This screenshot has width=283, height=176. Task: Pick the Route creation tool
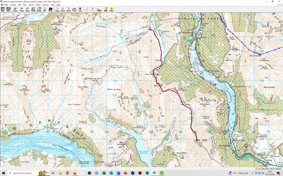[63, 9]
